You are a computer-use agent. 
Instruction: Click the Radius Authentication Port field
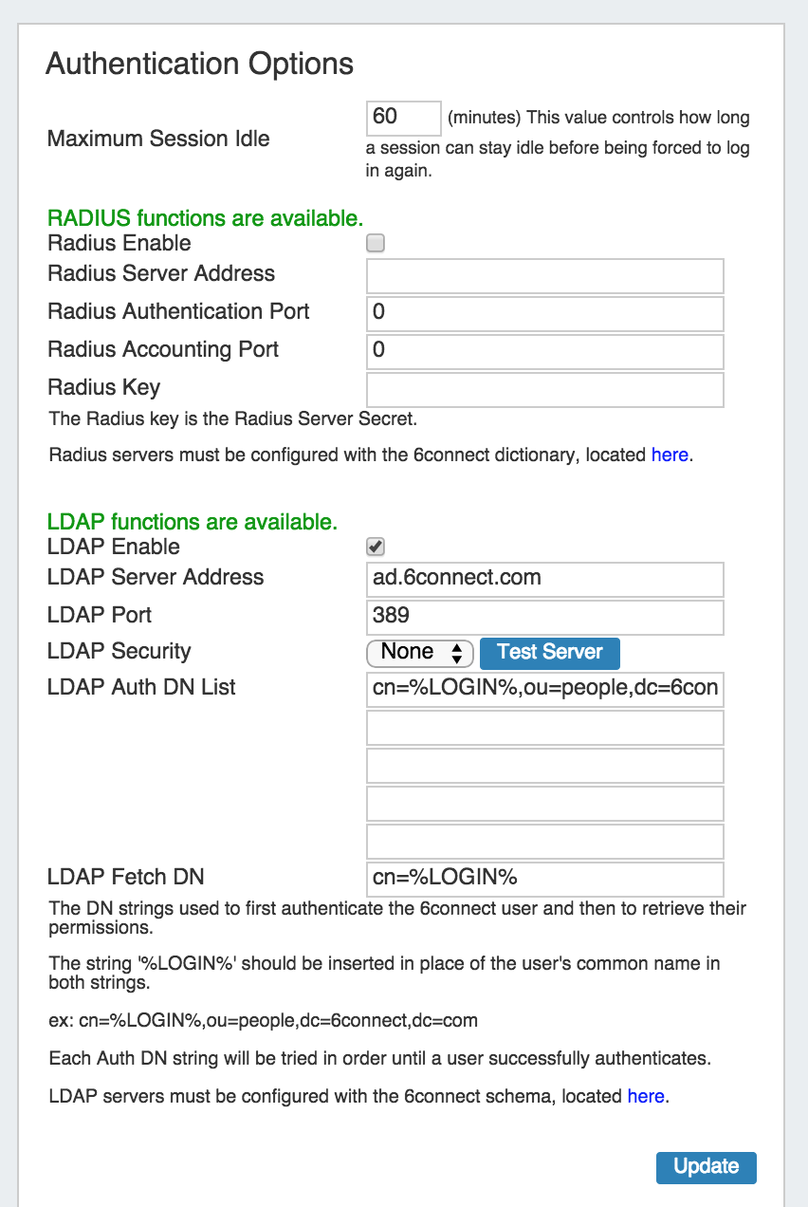[544, 313]
